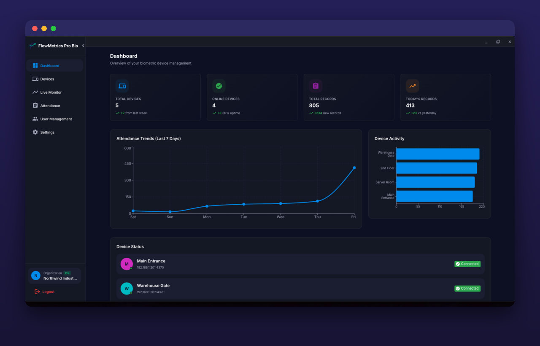The image size is (540, 346).
Task: Click the green macOS zoom window button
Action: tap(54, 29)
